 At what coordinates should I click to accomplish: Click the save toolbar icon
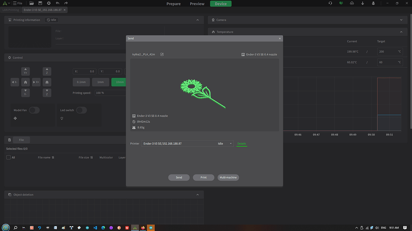coord(40,3)
